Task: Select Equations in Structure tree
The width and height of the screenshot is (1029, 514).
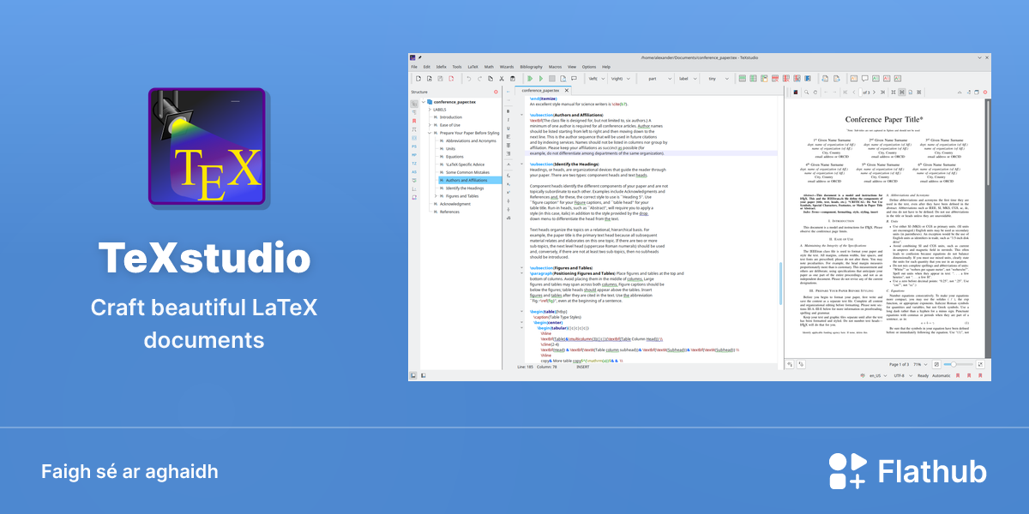Action: [455, 157]
